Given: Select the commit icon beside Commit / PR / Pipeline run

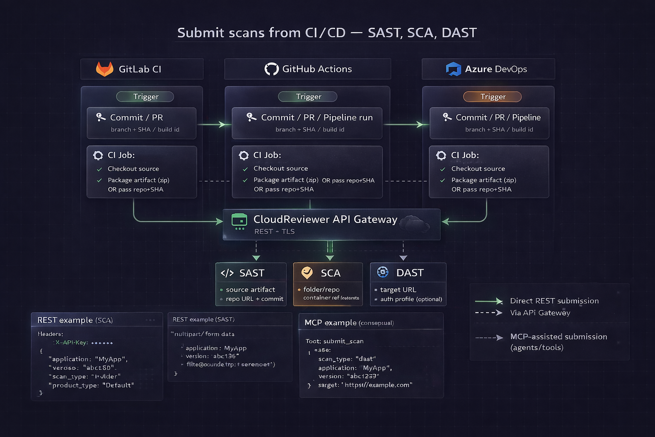Looking at the screenshot, I should point(252,117).
